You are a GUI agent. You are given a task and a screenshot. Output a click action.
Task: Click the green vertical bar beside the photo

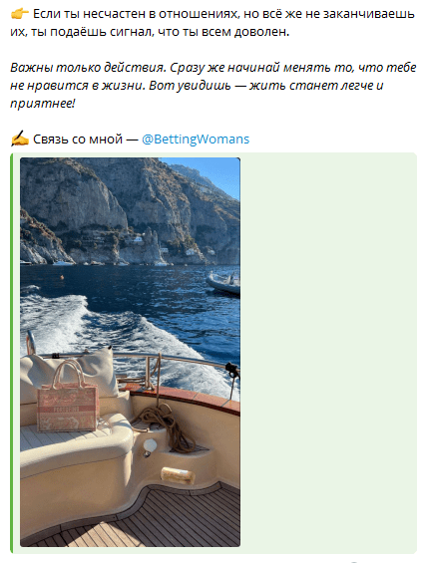point(12,353)
